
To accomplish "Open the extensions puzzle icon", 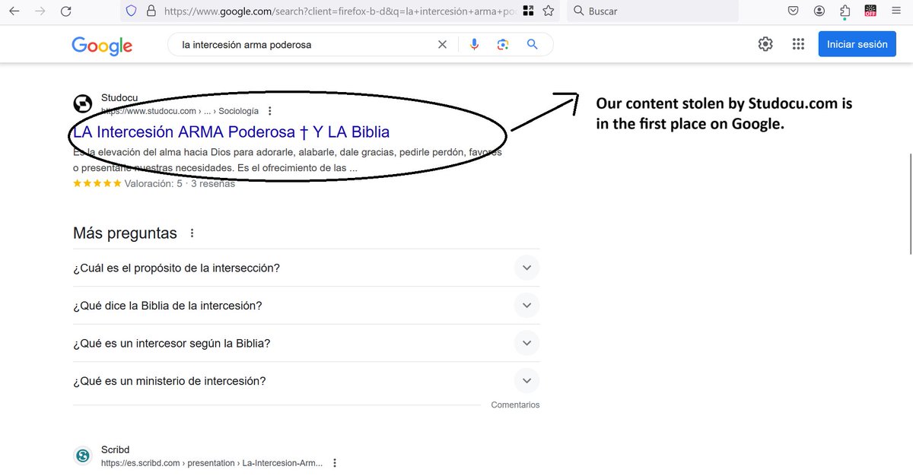I will [x=845, y=11].
